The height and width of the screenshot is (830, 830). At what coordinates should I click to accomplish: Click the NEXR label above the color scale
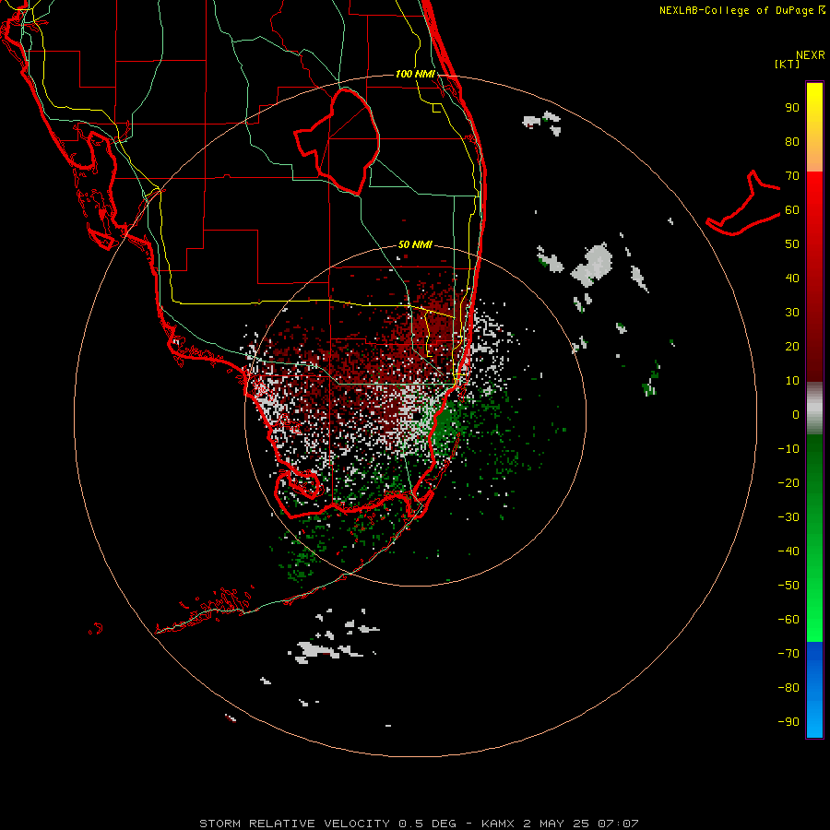point(811,55)
